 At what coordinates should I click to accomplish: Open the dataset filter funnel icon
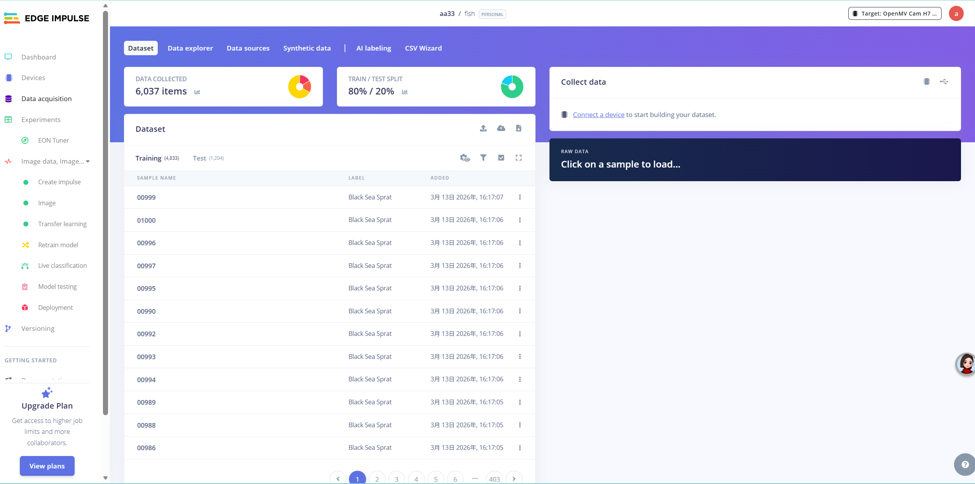483,158
